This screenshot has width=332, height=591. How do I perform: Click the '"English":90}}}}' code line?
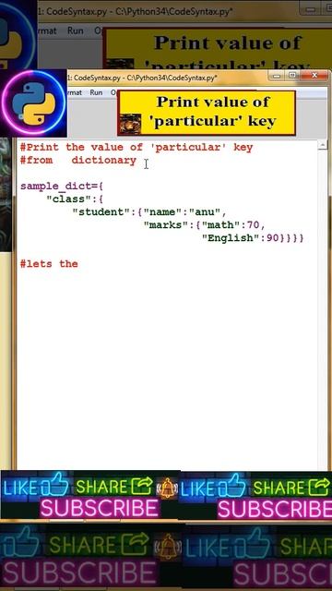coord(253,238)
